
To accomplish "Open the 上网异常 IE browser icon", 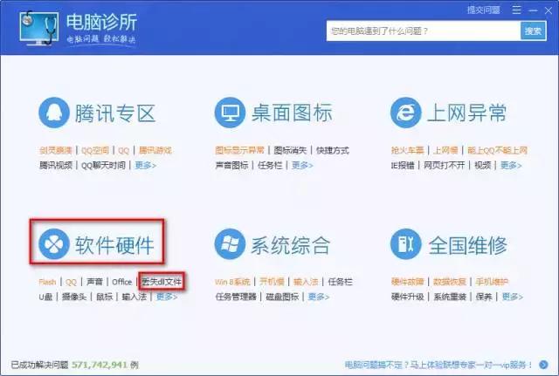I will pyautogui.click(x=405, y=113).
